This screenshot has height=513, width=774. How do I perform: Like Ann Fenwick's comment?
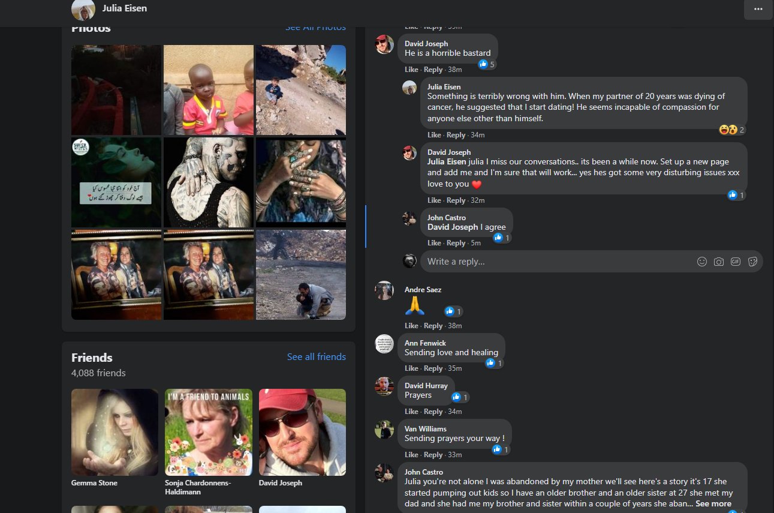(x=411, y=368)
